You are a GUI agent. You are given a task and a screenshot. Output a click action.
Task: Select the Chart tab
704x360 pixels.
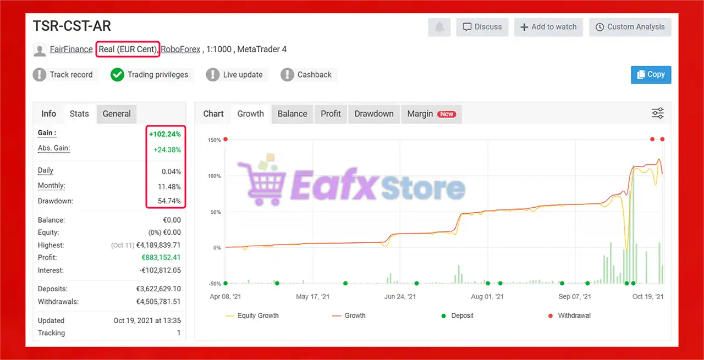pyautogui.click(x=213, y=114)
